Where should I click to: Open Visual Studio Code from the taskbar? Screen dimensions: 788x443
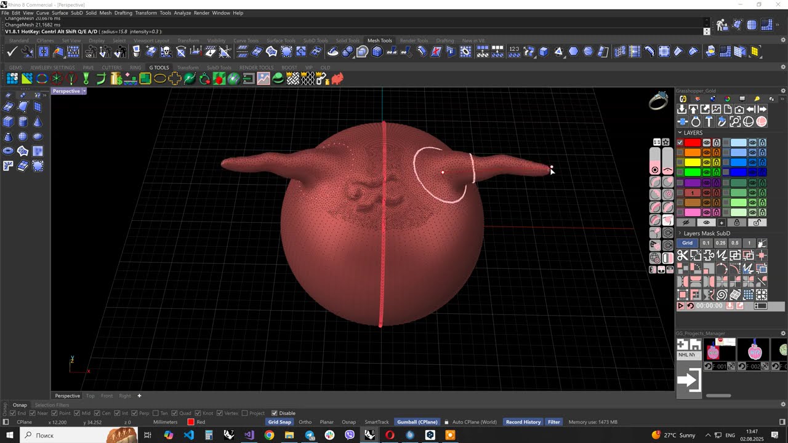tap(189, 435)
